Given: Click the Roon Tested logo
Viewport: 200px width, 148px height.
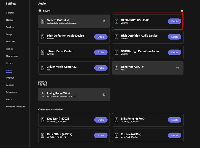Looking at the screenshot, I should 43,83.
